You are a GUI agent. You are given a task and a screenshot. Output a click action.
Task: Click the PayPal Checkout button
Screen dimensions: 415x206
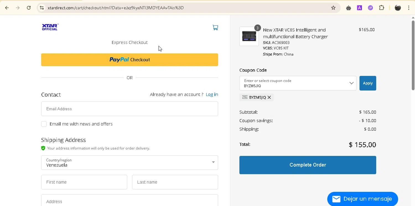(x=129, y=60)
